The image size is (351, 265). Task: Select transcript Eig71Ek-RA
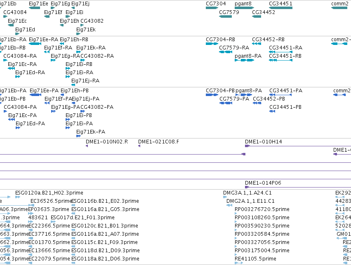91,48
